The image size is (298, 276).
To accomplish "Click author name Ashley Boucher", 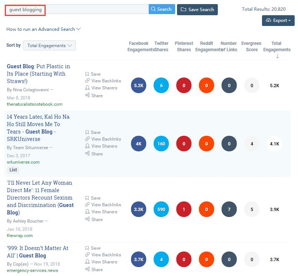I will (28, 221).
